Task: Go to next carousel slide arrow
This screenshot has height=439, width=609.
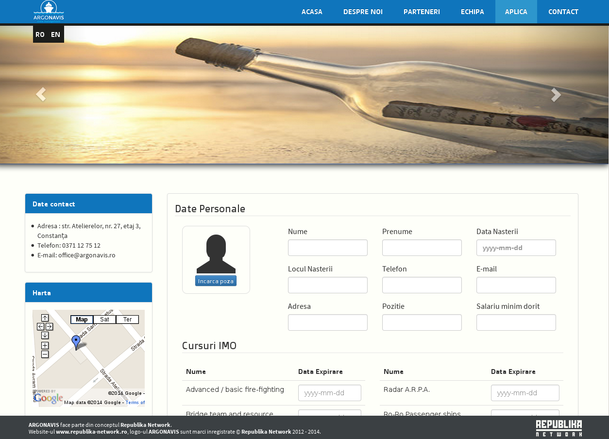Action: point(556,94)
